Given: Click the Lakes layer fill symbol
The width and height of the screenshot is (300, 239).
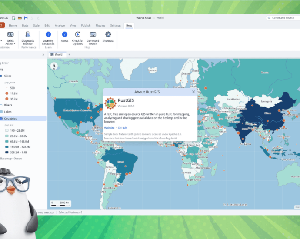Looking at the screenshot, I should (1, 112).
